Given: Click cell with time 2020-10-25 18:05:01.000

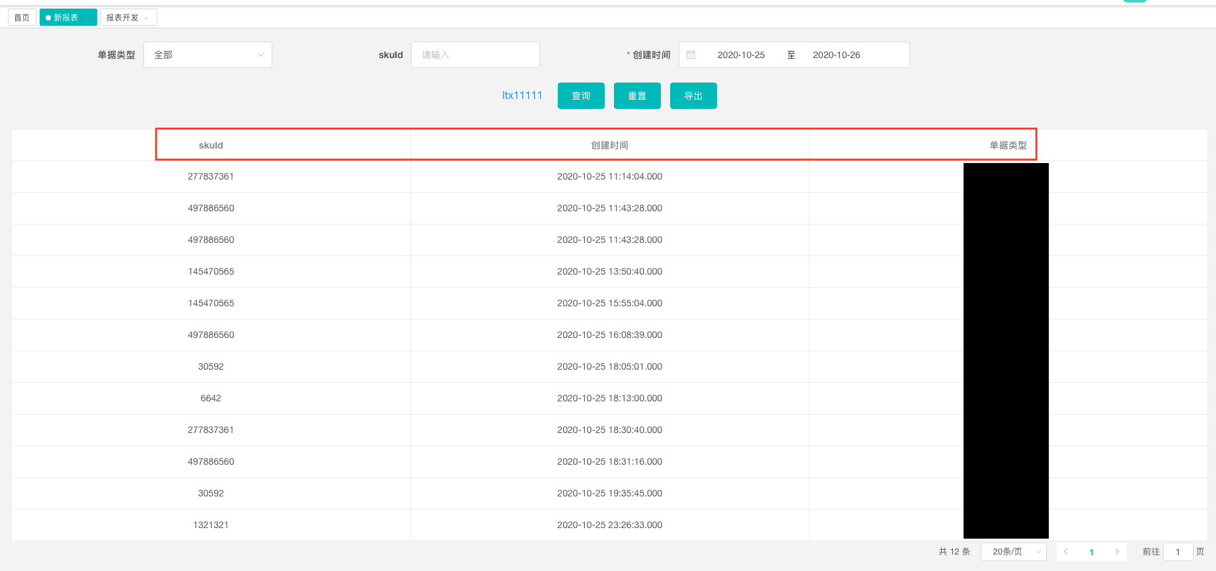Looking at the screenshot, I should (x=609, y=366).
